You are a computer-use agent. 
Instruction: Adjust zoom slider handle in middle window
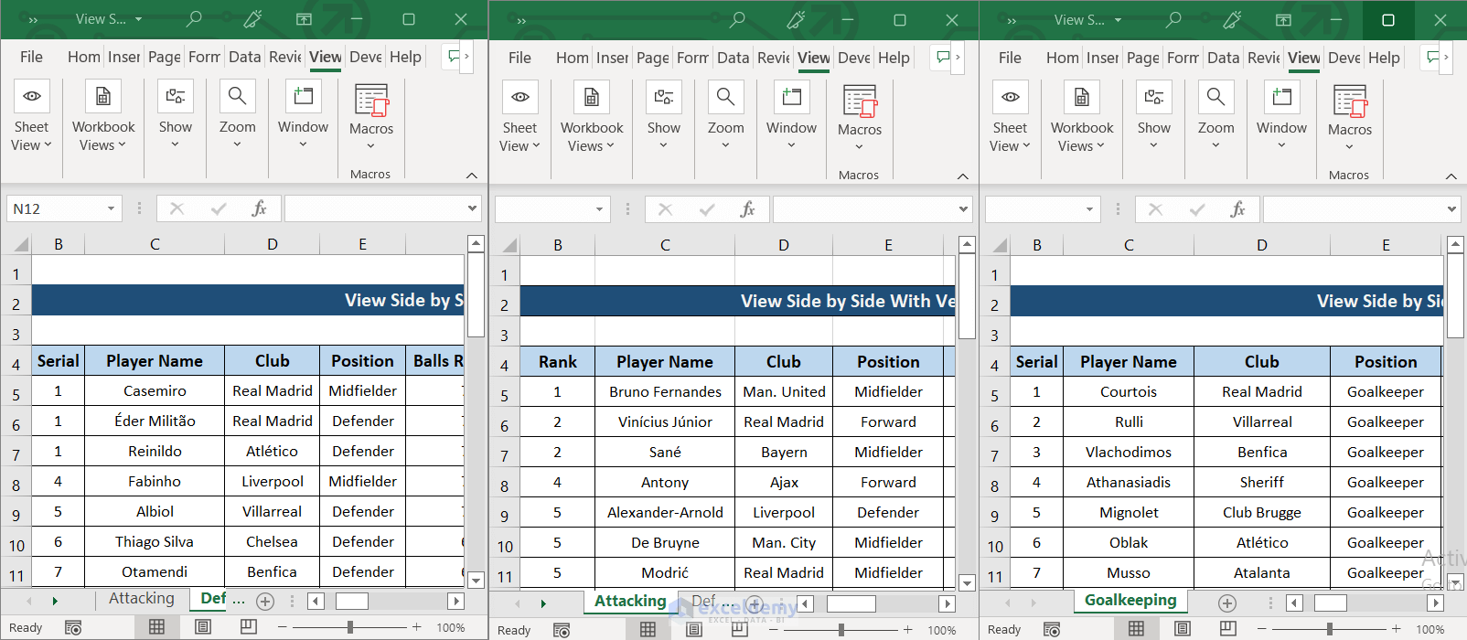point(841,630)
